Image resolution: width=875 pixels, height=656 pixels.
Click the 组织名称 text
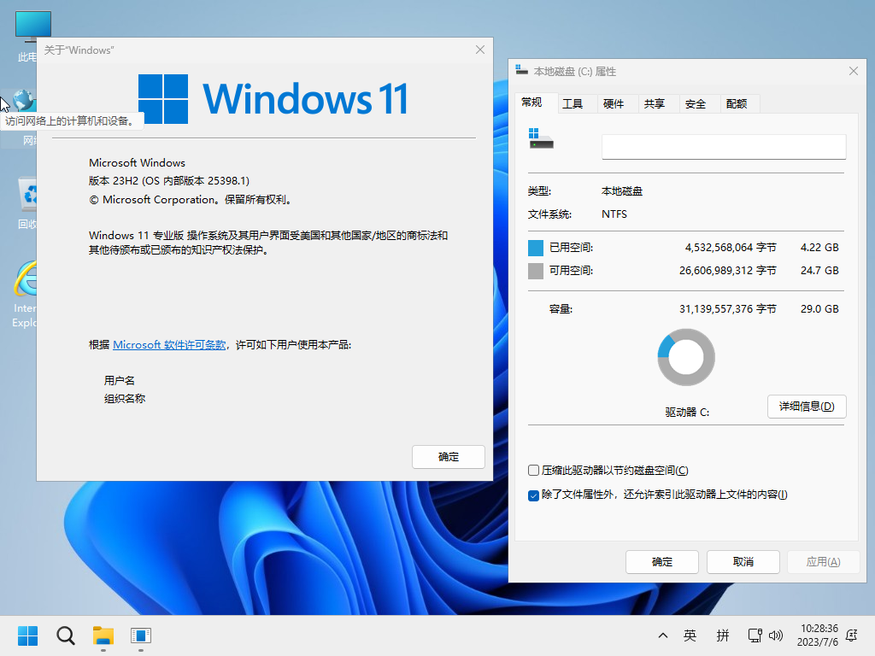click(x=125, y=398)
